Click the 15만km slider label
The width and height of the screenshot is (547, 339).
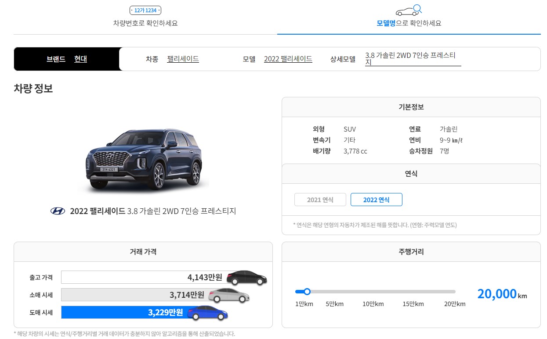point(413,304)
